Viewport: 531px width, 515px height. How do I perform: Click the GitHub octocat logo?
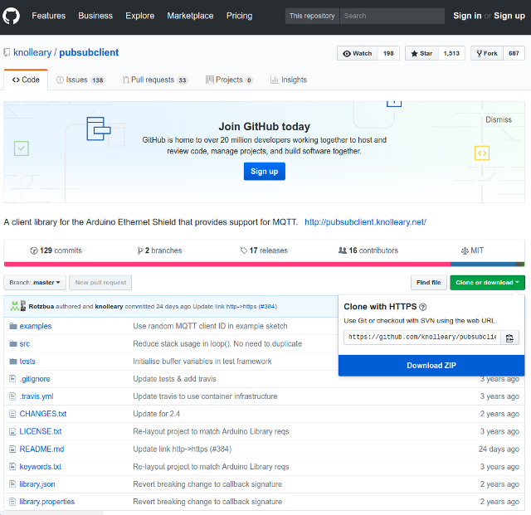tap(11, 16)
